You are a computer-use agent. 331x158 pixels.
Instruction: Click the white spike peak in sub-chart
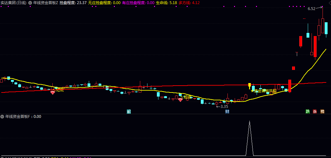pyautogui.click(x=249, y=122)
